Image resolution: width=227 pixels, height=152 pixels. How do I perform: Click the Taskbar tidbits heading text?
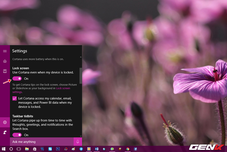pyautogui.click(x=23, y=116)
